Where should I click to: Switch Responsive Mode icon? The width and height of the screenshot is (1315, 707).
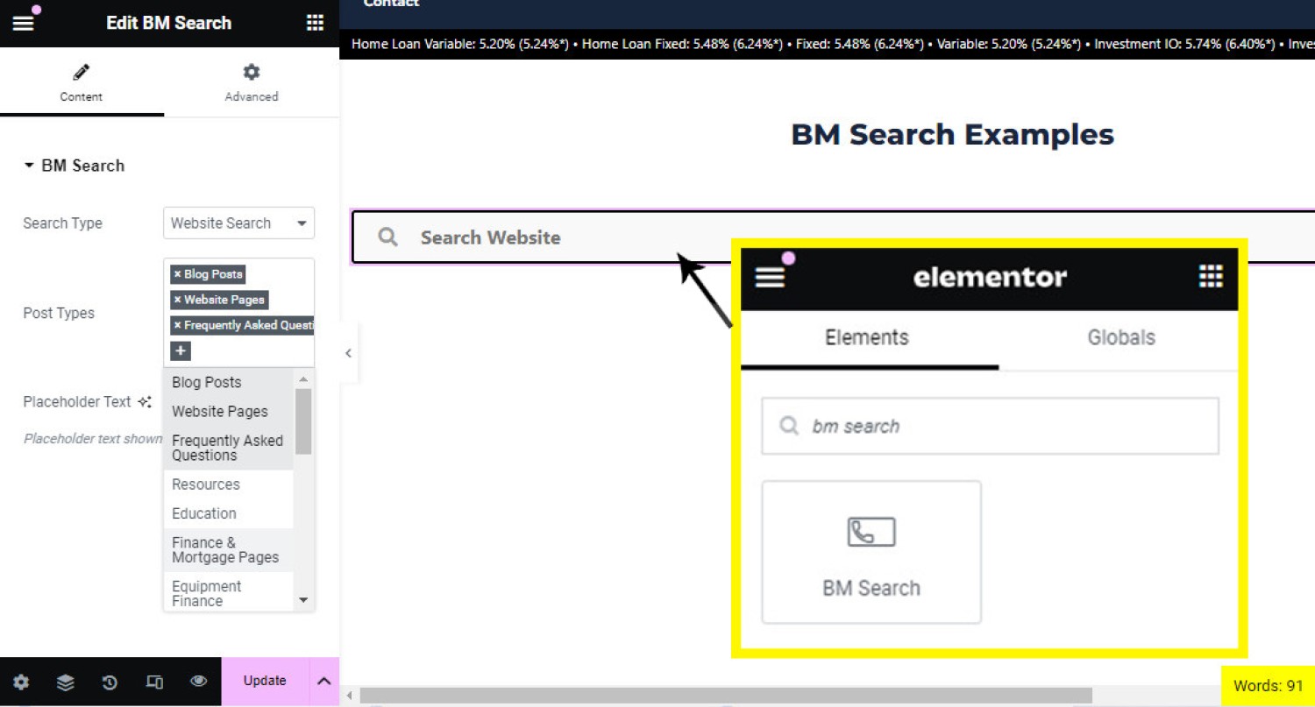154,682
